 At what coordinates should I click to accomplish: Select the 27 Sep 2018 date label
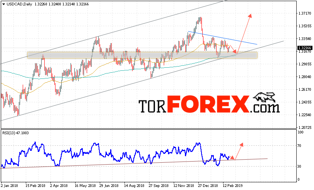coord(159,186)
